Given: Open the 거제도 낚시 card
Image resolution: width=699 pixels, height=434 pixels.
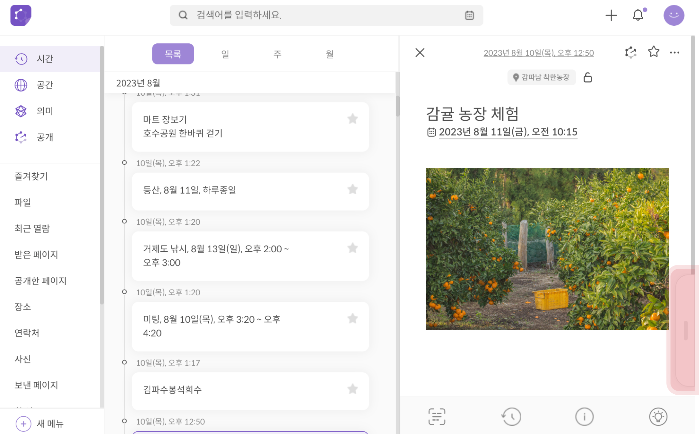Looking at the screenshot, I should (250, 256).
